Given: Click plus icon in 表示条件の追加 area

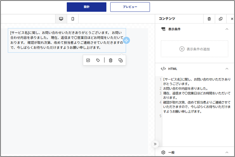Looking at the screenshot, I should [182, 49].
